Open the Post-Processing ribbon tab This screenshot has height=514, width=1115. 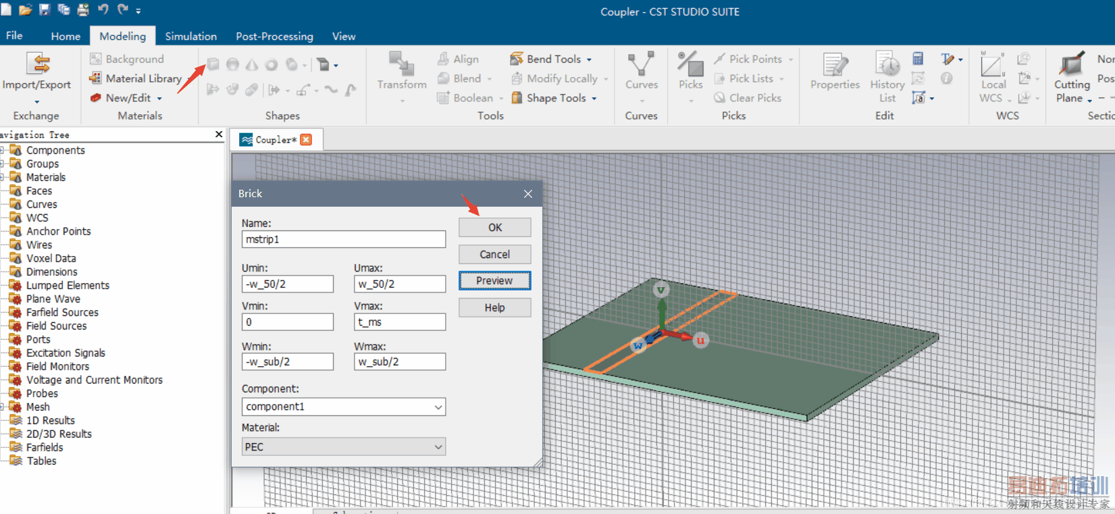pos(274,36)
